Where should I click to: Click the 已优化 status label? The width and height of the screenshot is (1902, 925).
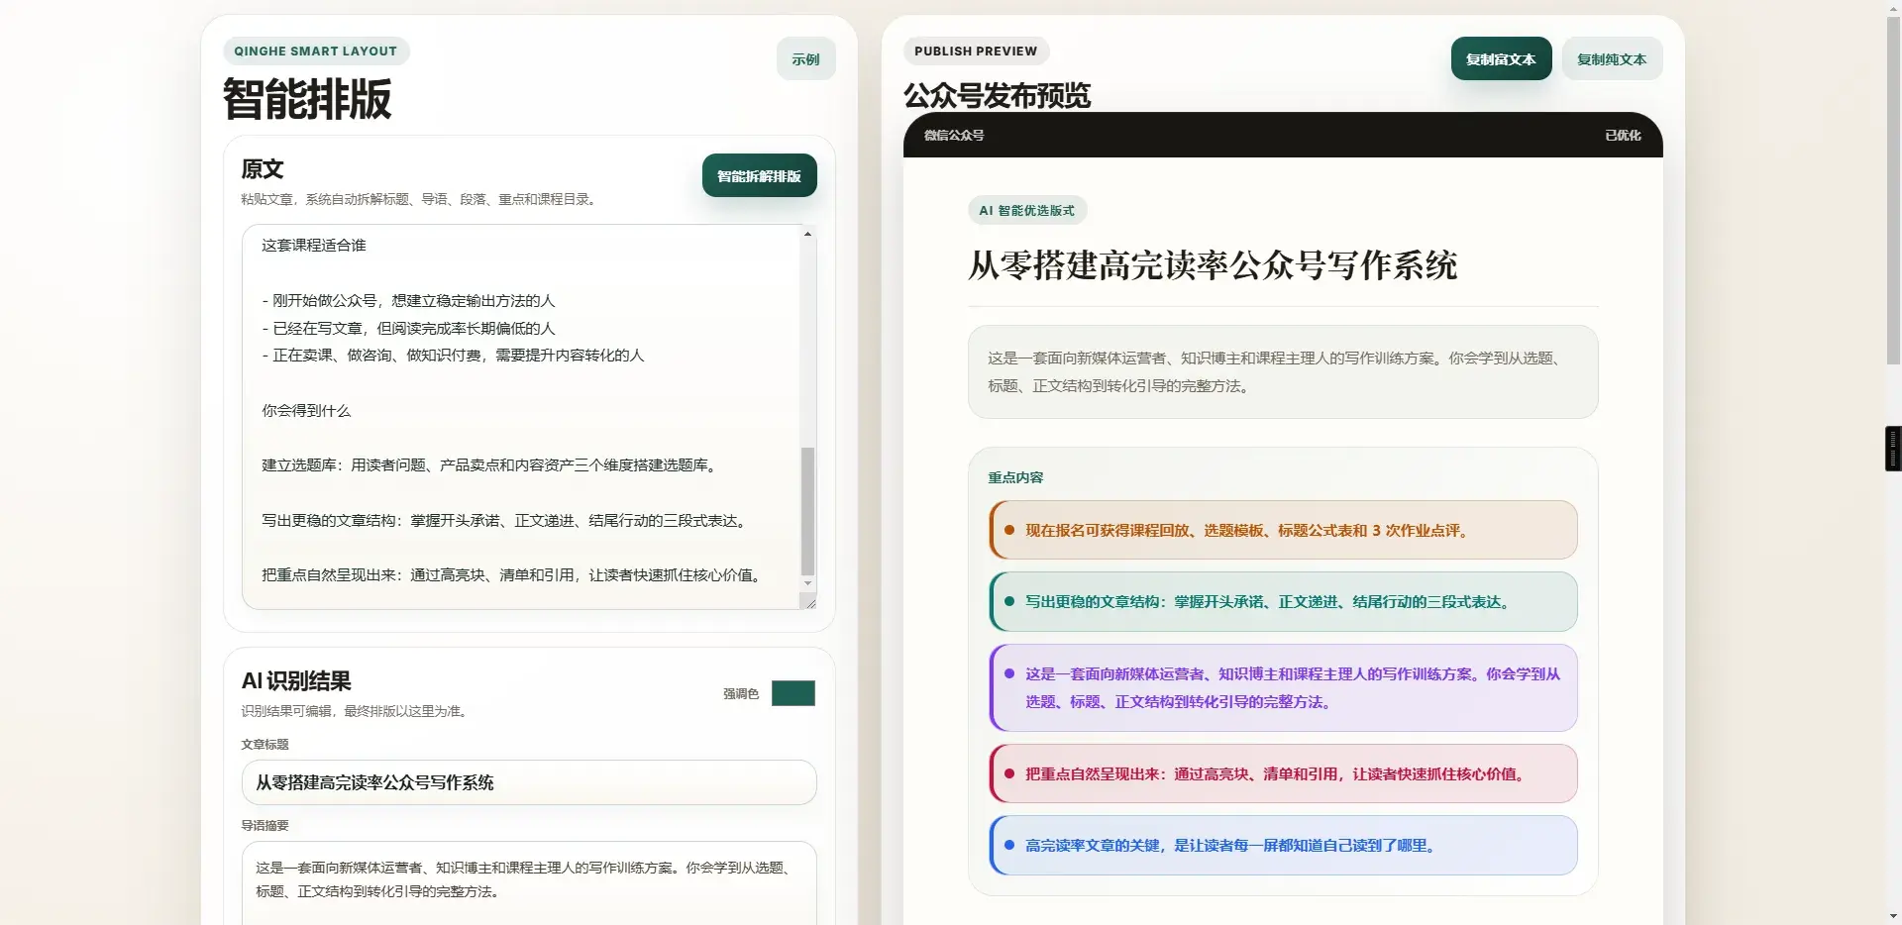[1622, 136]
